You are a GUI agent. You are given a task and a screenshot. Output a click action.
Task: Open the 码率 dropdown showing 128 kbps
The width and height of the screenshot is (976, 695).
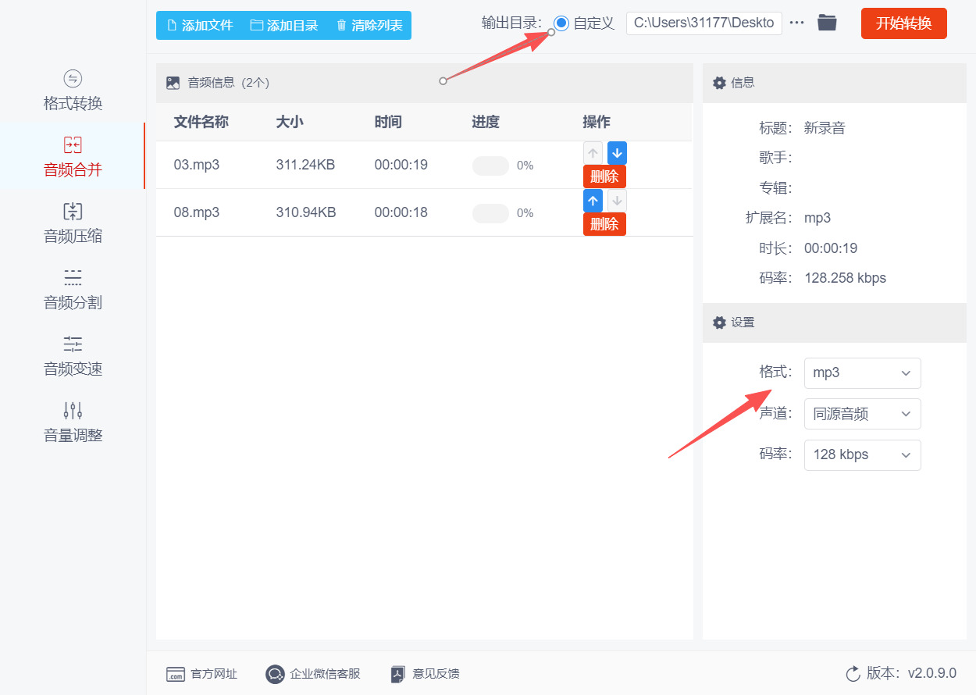tap(862, 454)
